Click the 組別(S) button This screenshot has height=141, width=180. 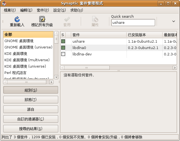[31, 90]
